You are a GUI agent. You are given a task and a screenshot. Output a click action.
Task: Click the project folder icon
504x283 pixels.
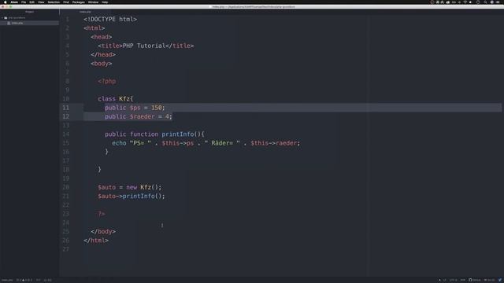click(6, 18)
